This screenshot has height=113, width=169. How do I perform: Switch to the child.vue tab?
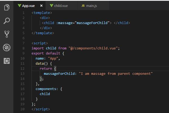pos(61,6)
